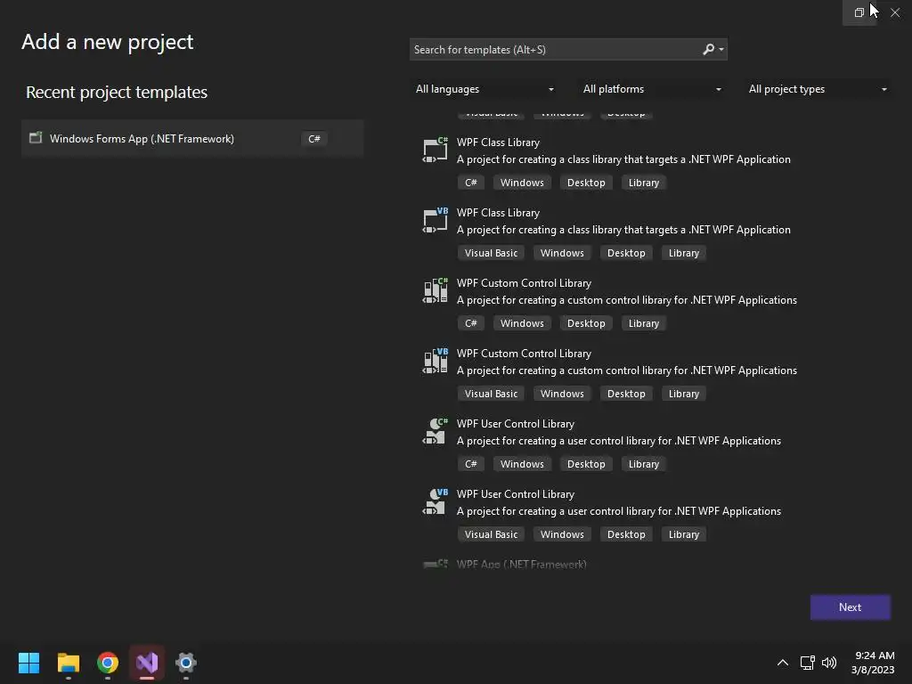Click C# tag under first WPF Class Library
This screenshot has height=684, width=912.
click(x=470, y=183)
